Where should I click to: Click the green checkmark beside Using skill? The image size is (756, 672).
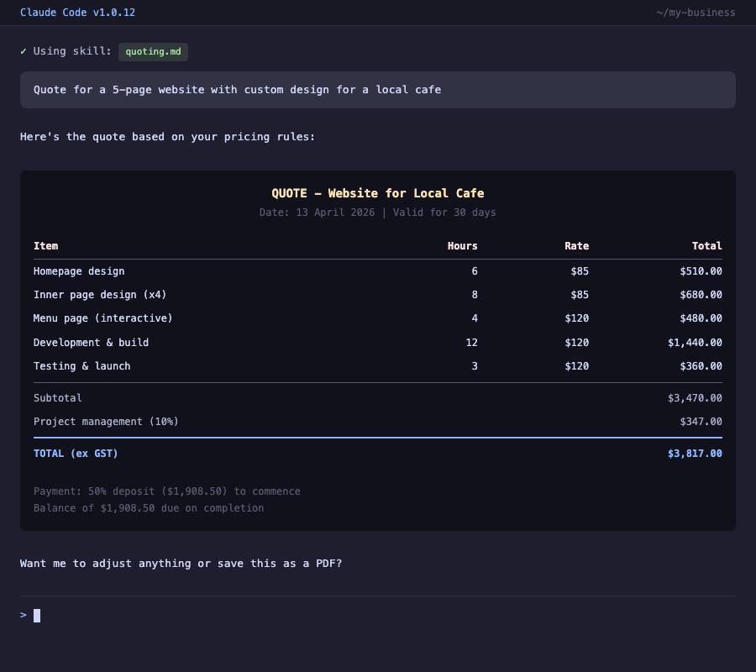click(x=24, y=51)
